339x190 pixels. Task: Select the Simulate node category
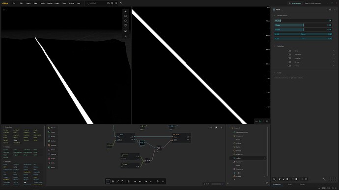coord(52,145)
